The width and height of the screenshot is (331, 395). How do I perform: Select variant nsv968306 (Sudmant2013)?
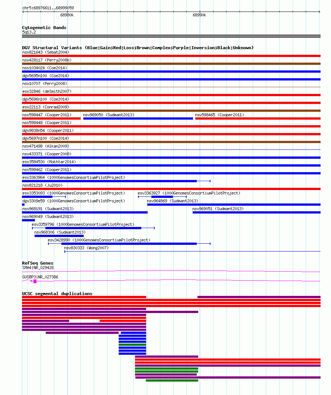point(60,232)
